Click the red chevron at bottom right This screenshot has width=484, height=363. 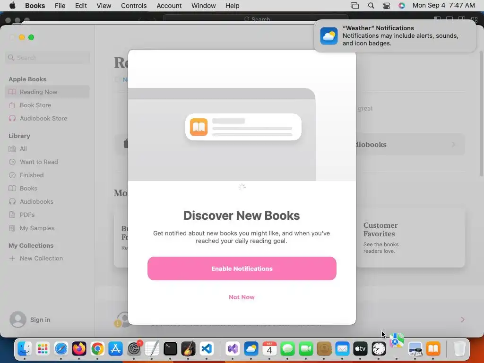click(462, 320)
